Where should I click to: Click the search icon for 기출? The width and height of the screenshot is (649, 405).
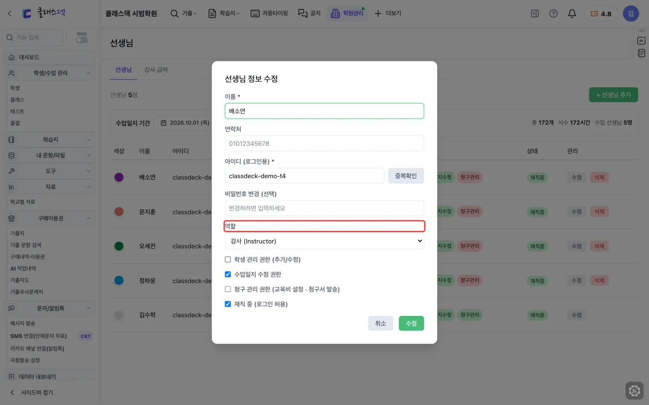click(174, 13)
